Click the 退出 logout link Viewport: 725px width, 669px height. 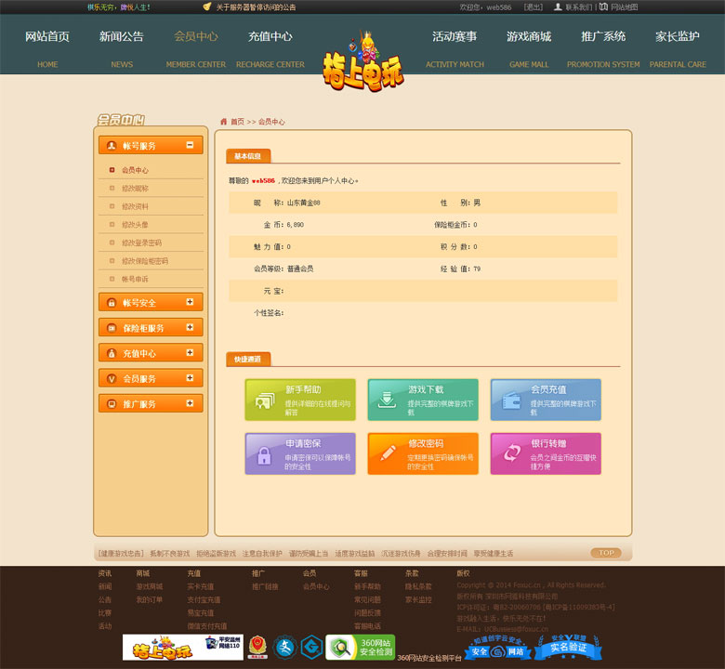534,7
